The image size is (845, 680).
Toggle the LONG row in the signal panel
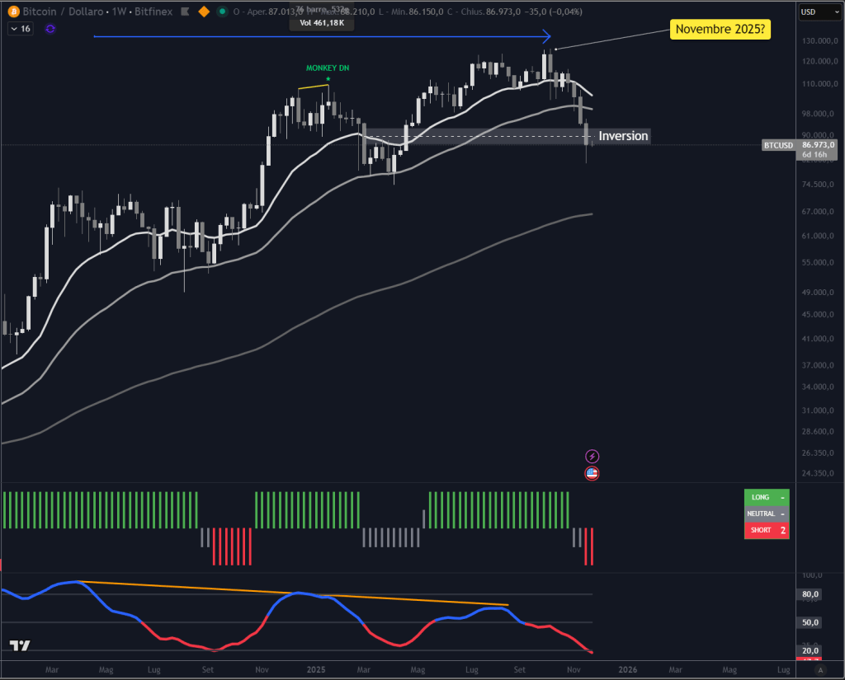point(766,497)
